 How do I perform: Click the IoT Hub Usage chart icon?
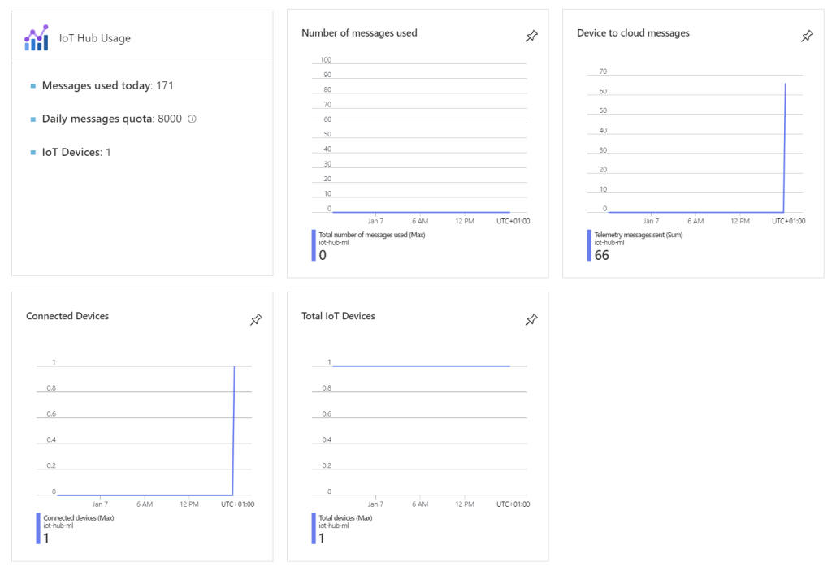pyautogui.click(x=37, y=38)
